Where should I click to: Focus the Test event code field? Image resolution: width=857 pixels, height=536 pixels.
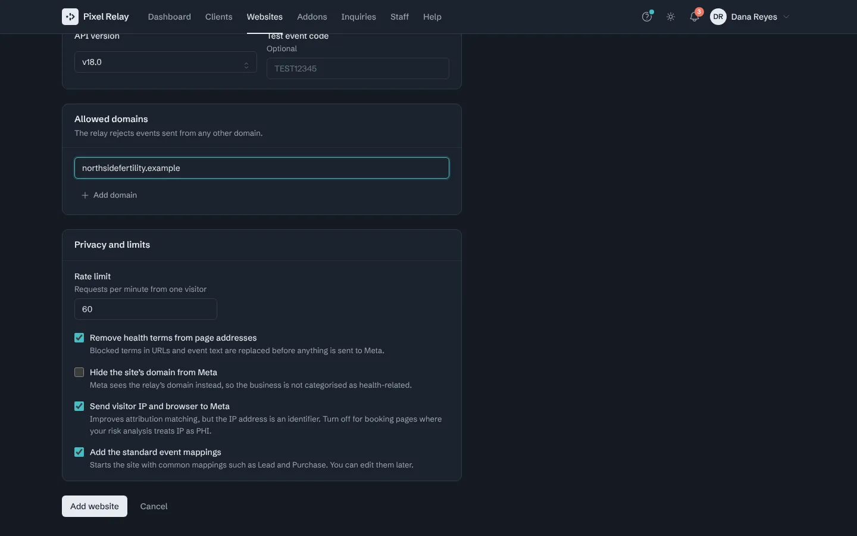[358, 68]
